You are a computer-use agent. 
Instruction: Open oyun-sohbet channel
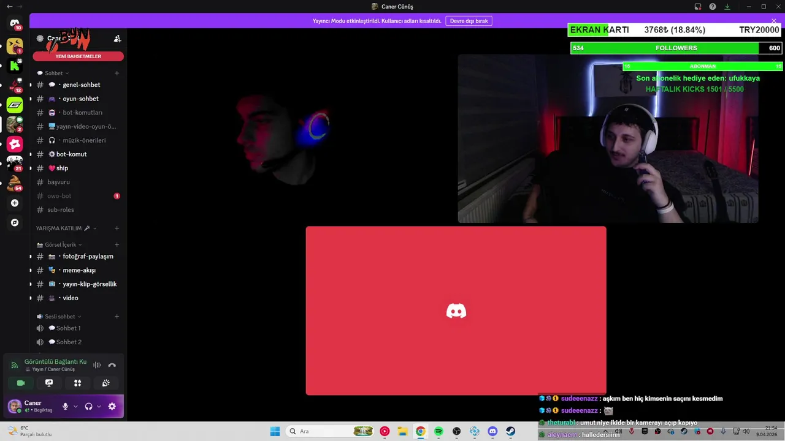pyautogui.click(x=78, y=99)
